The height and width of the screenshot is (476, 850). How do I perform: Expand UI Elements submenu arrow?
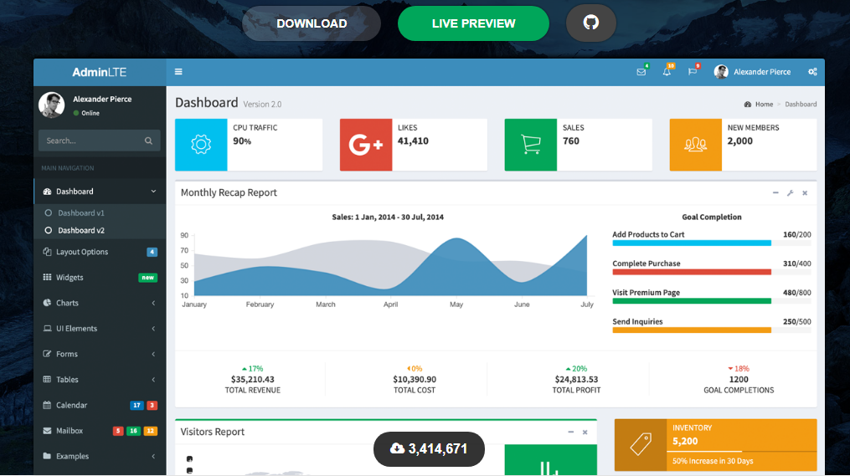point(153,328)
